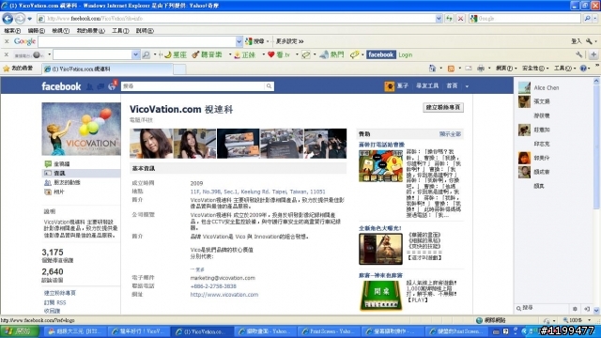
Task: Collapse the chat sidebar with arrow icon
Action: tap(587, 309)
